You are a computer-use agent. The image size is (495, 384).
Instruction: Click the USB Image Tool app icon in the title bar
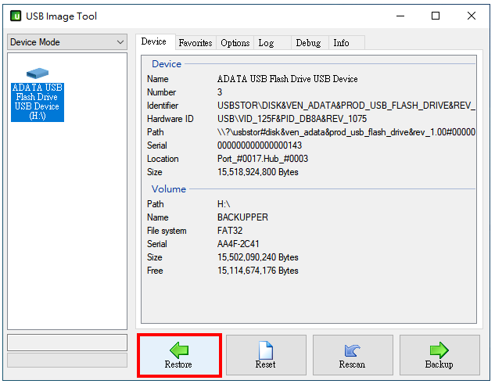(16, 16)
